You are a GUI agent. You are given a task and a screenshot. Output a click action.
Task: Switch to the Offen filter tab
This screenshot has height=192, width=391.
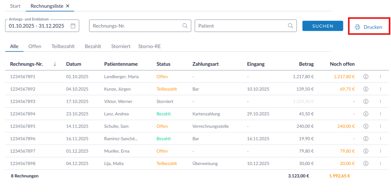tap(35, 46)
